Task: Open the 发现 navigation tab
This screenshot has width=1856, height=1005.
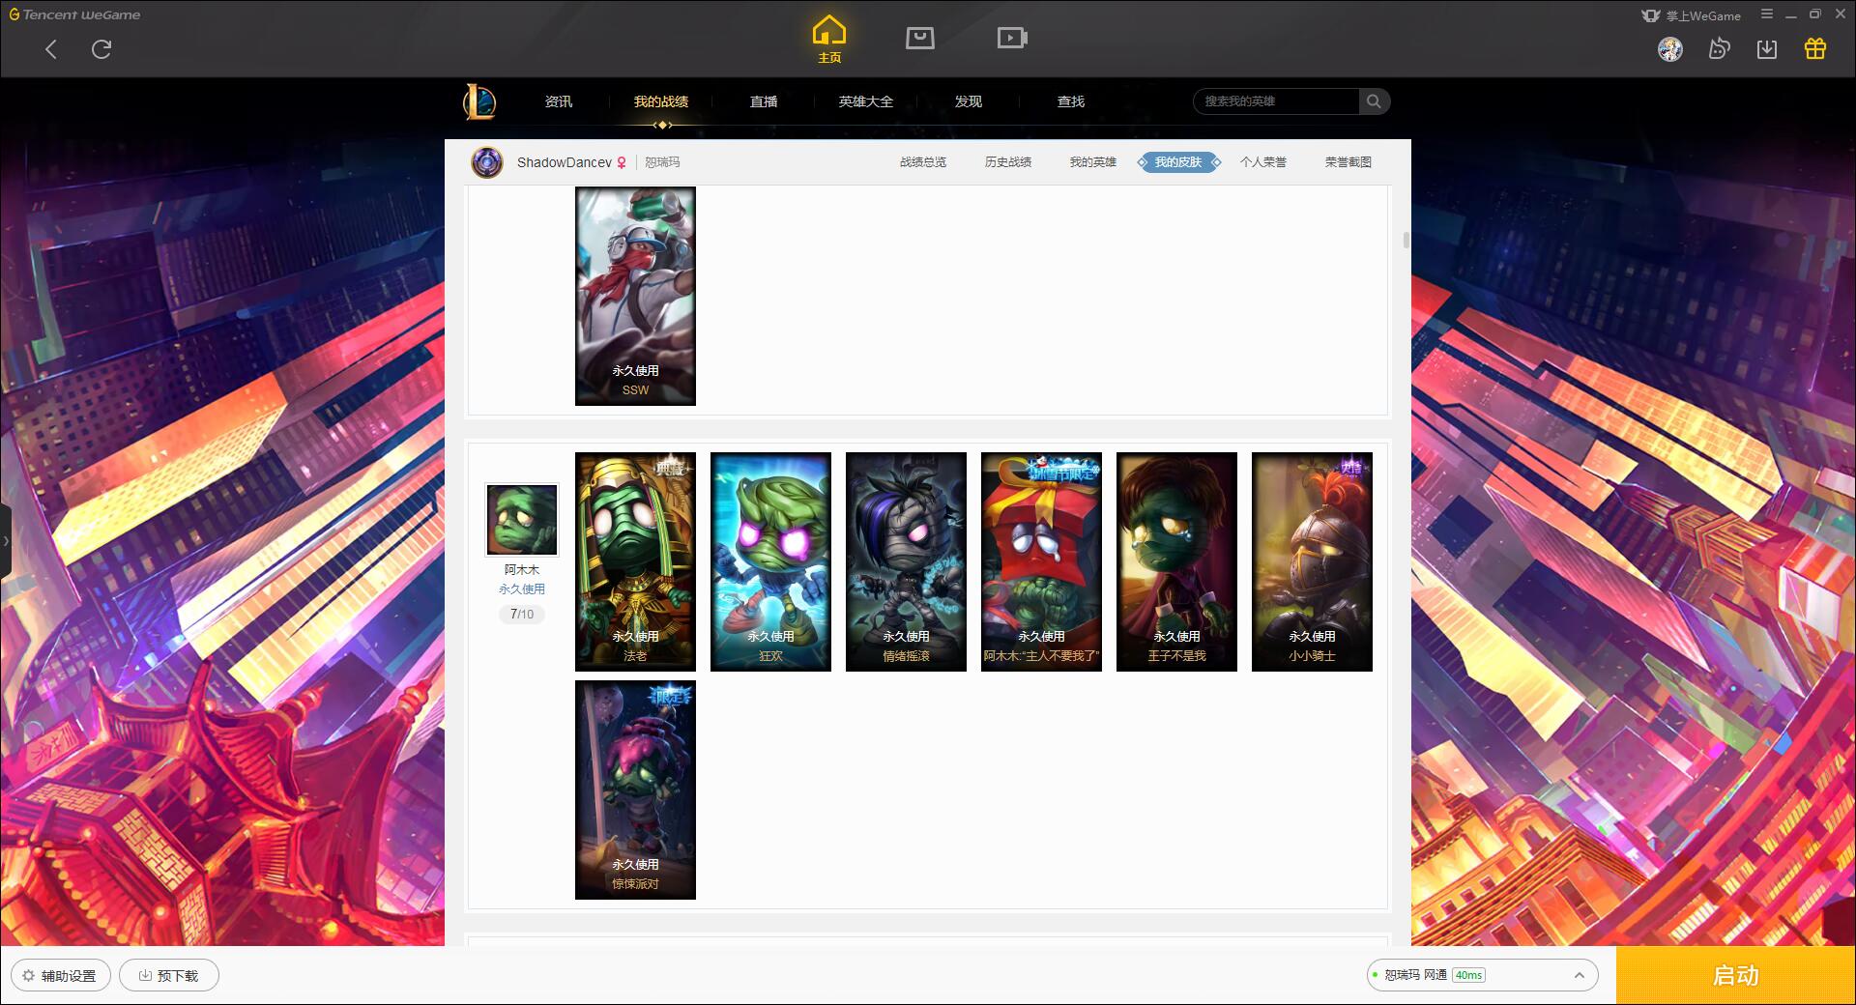Action: tap(969, 101)
